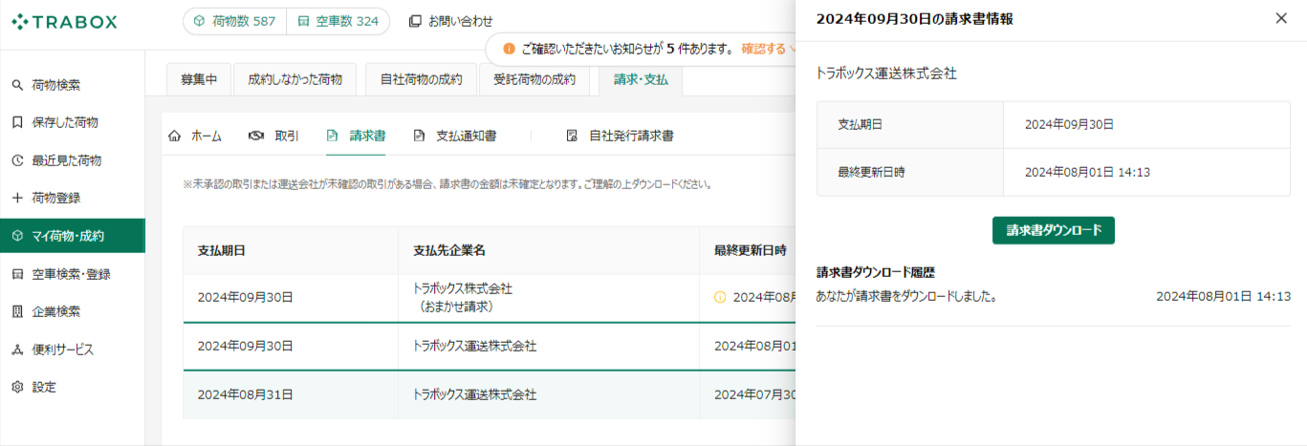
Task: Click the 請求書ダウンロード button
Action: 1054,230
